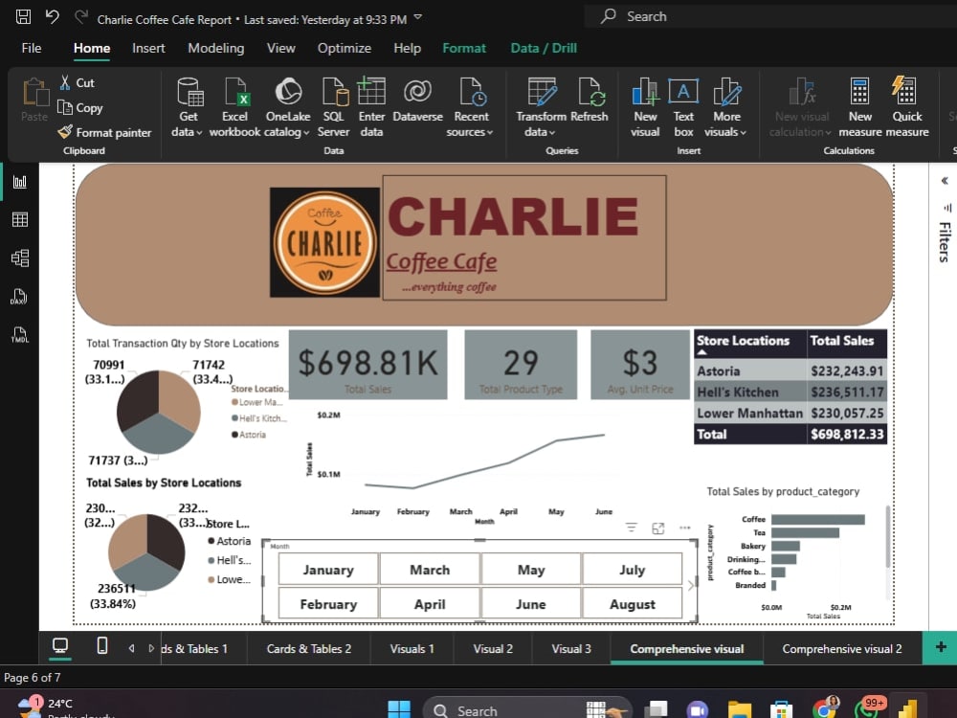This screenshot has height=718, width=957.
Task: Click SQL Server data source
Action: click(334, 107)
